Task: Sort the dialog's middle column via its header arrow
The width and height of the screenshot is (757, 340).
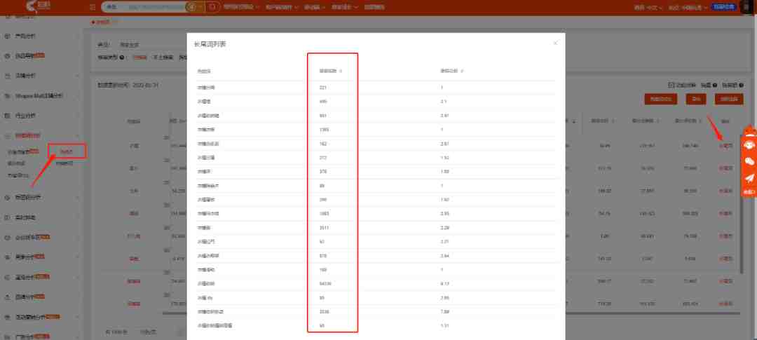Action: (341, 71)
